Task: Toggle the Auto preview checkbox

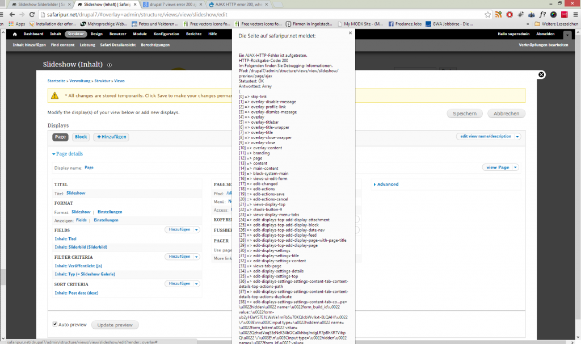Action: [55, 325]
